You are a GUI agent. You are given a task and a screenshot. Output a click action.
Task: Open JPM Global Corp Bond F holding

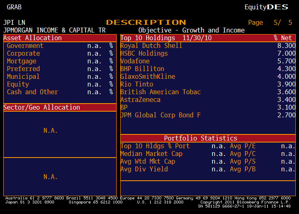point(160,115)
